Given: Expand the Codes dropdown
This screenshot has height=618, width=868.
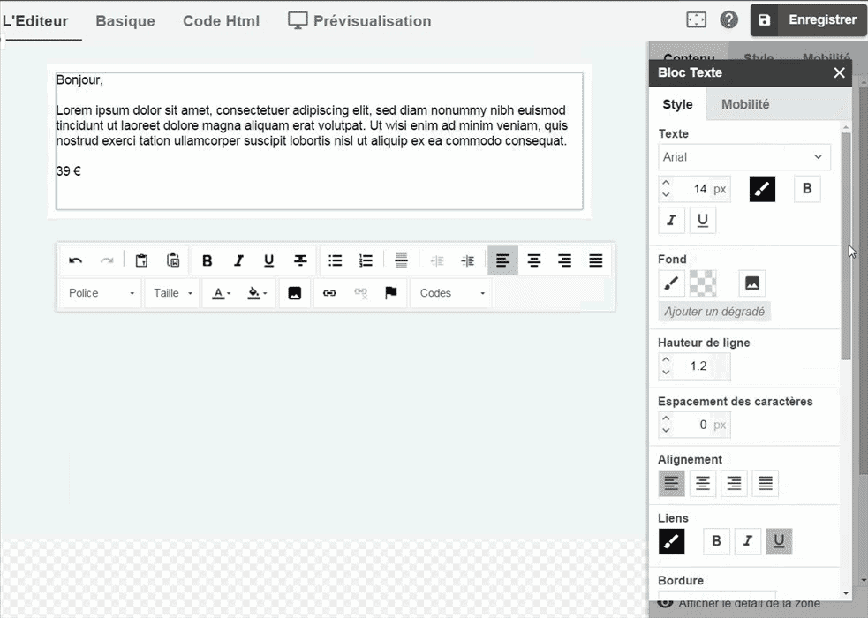Looking at the screenshot, I should 450,292.
